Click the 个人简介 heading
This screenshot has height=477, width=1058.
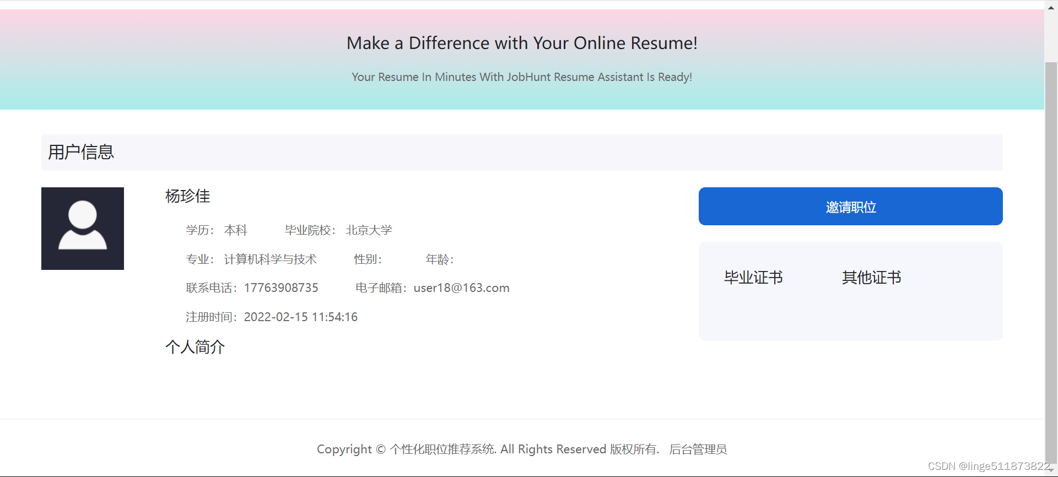(195, 347)
